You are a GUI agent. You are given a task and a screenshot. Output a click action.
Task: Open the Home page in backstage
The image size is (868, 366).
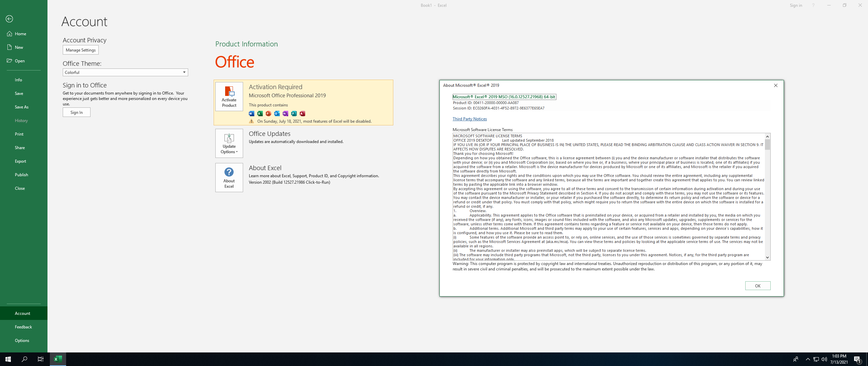(x=24, y=34)
